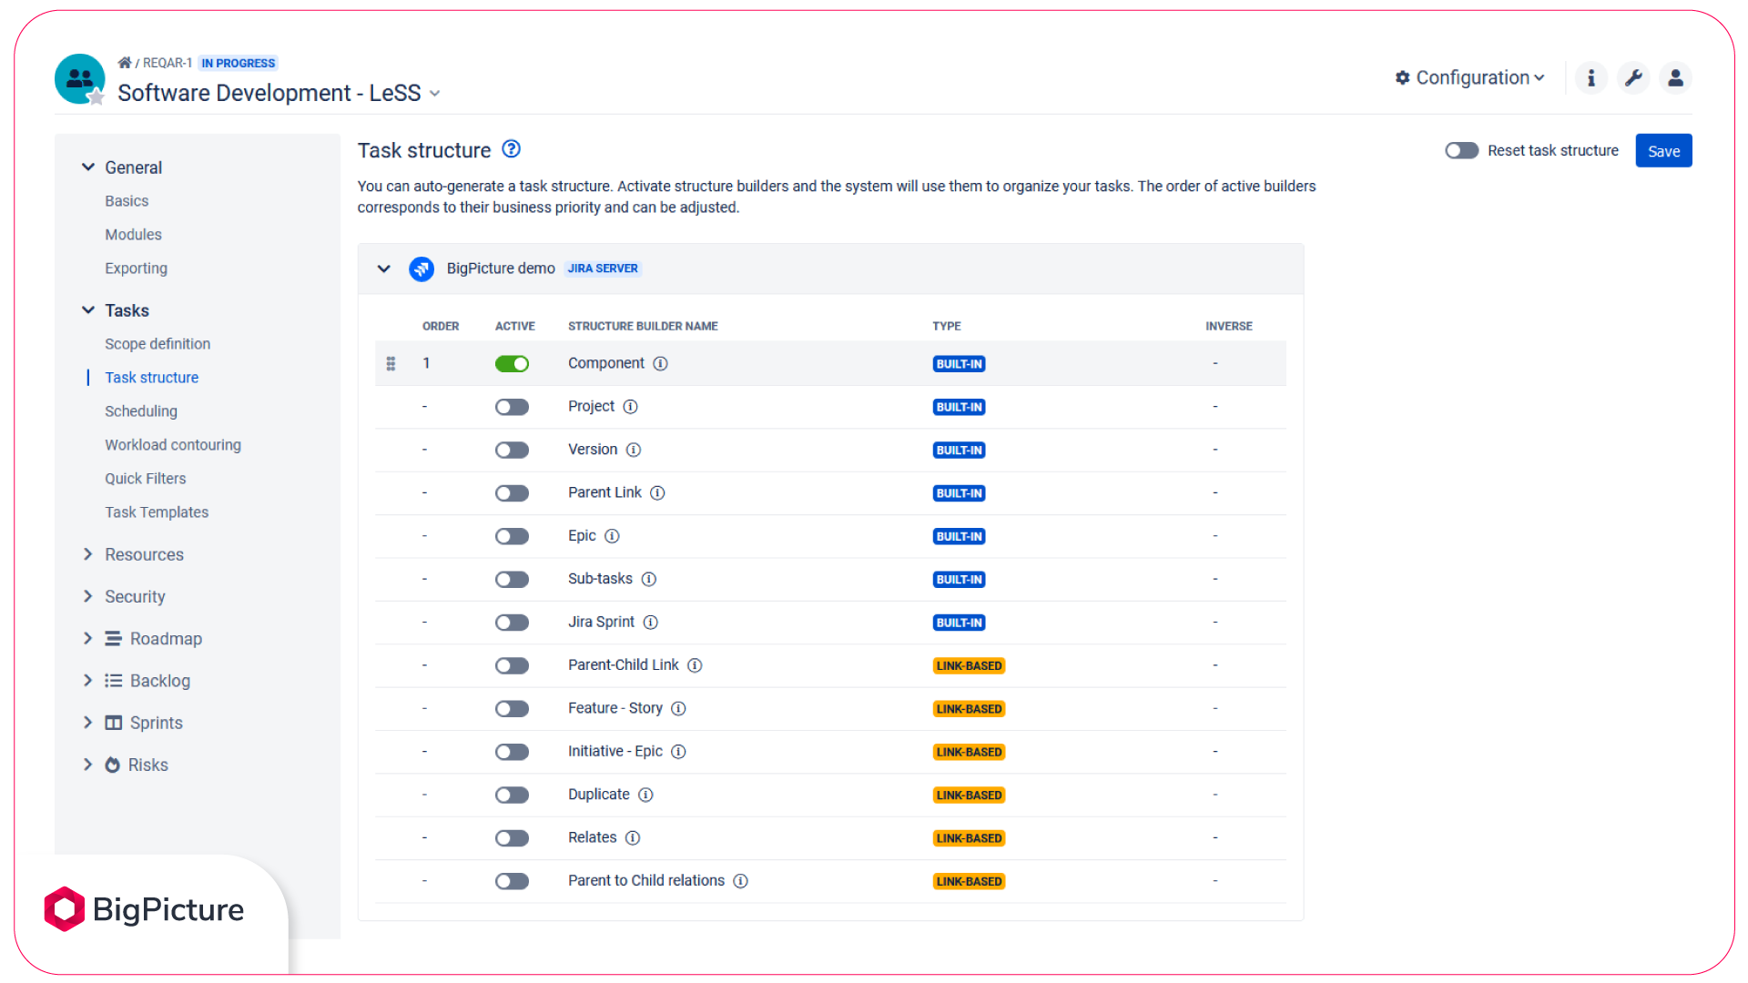
Task: Collapse the Tasks sidebar section
Action: pos(88,310)
